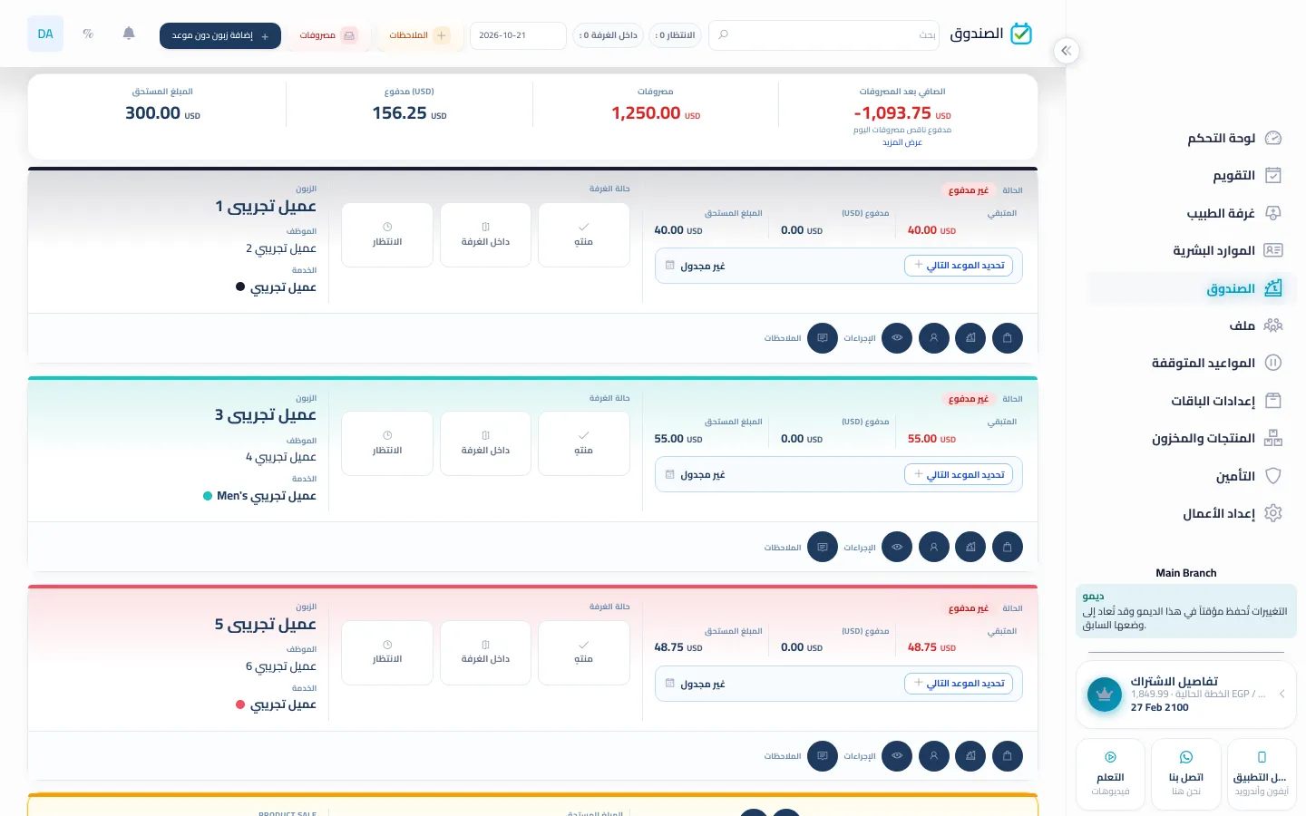Open the customer profile icon for عميل تجريبي 3
The image size is (1306, 816).
pyautogui.click(x=934, y=547)
